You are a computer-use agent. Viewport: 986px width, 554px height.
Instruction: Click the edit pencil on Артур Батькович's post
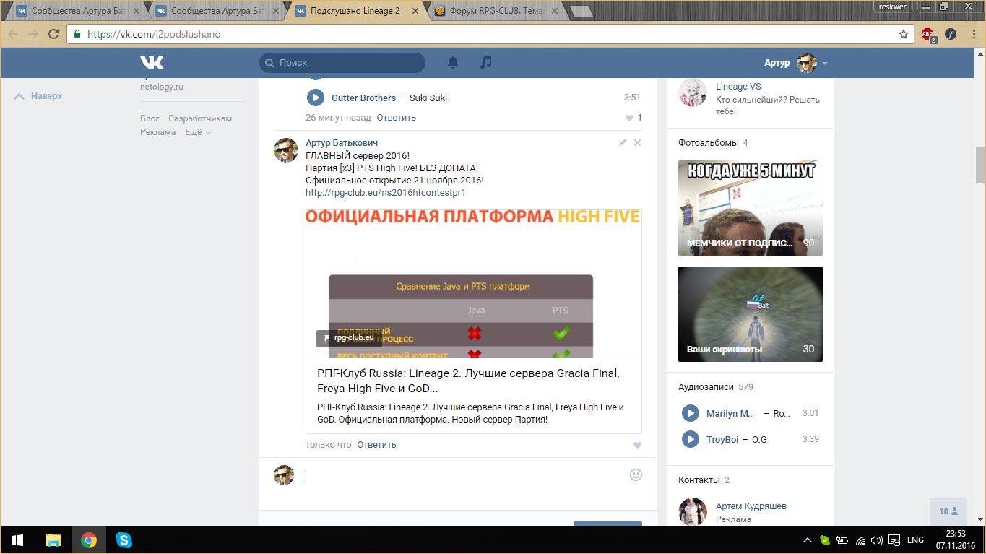tap(623, 143)
